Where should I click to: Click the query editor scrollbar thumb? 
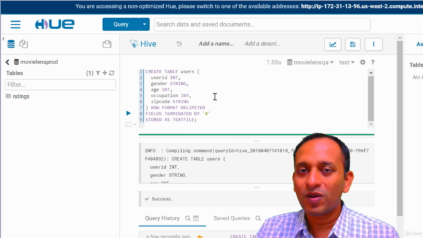pyautogui.click(x=371, y=99)
